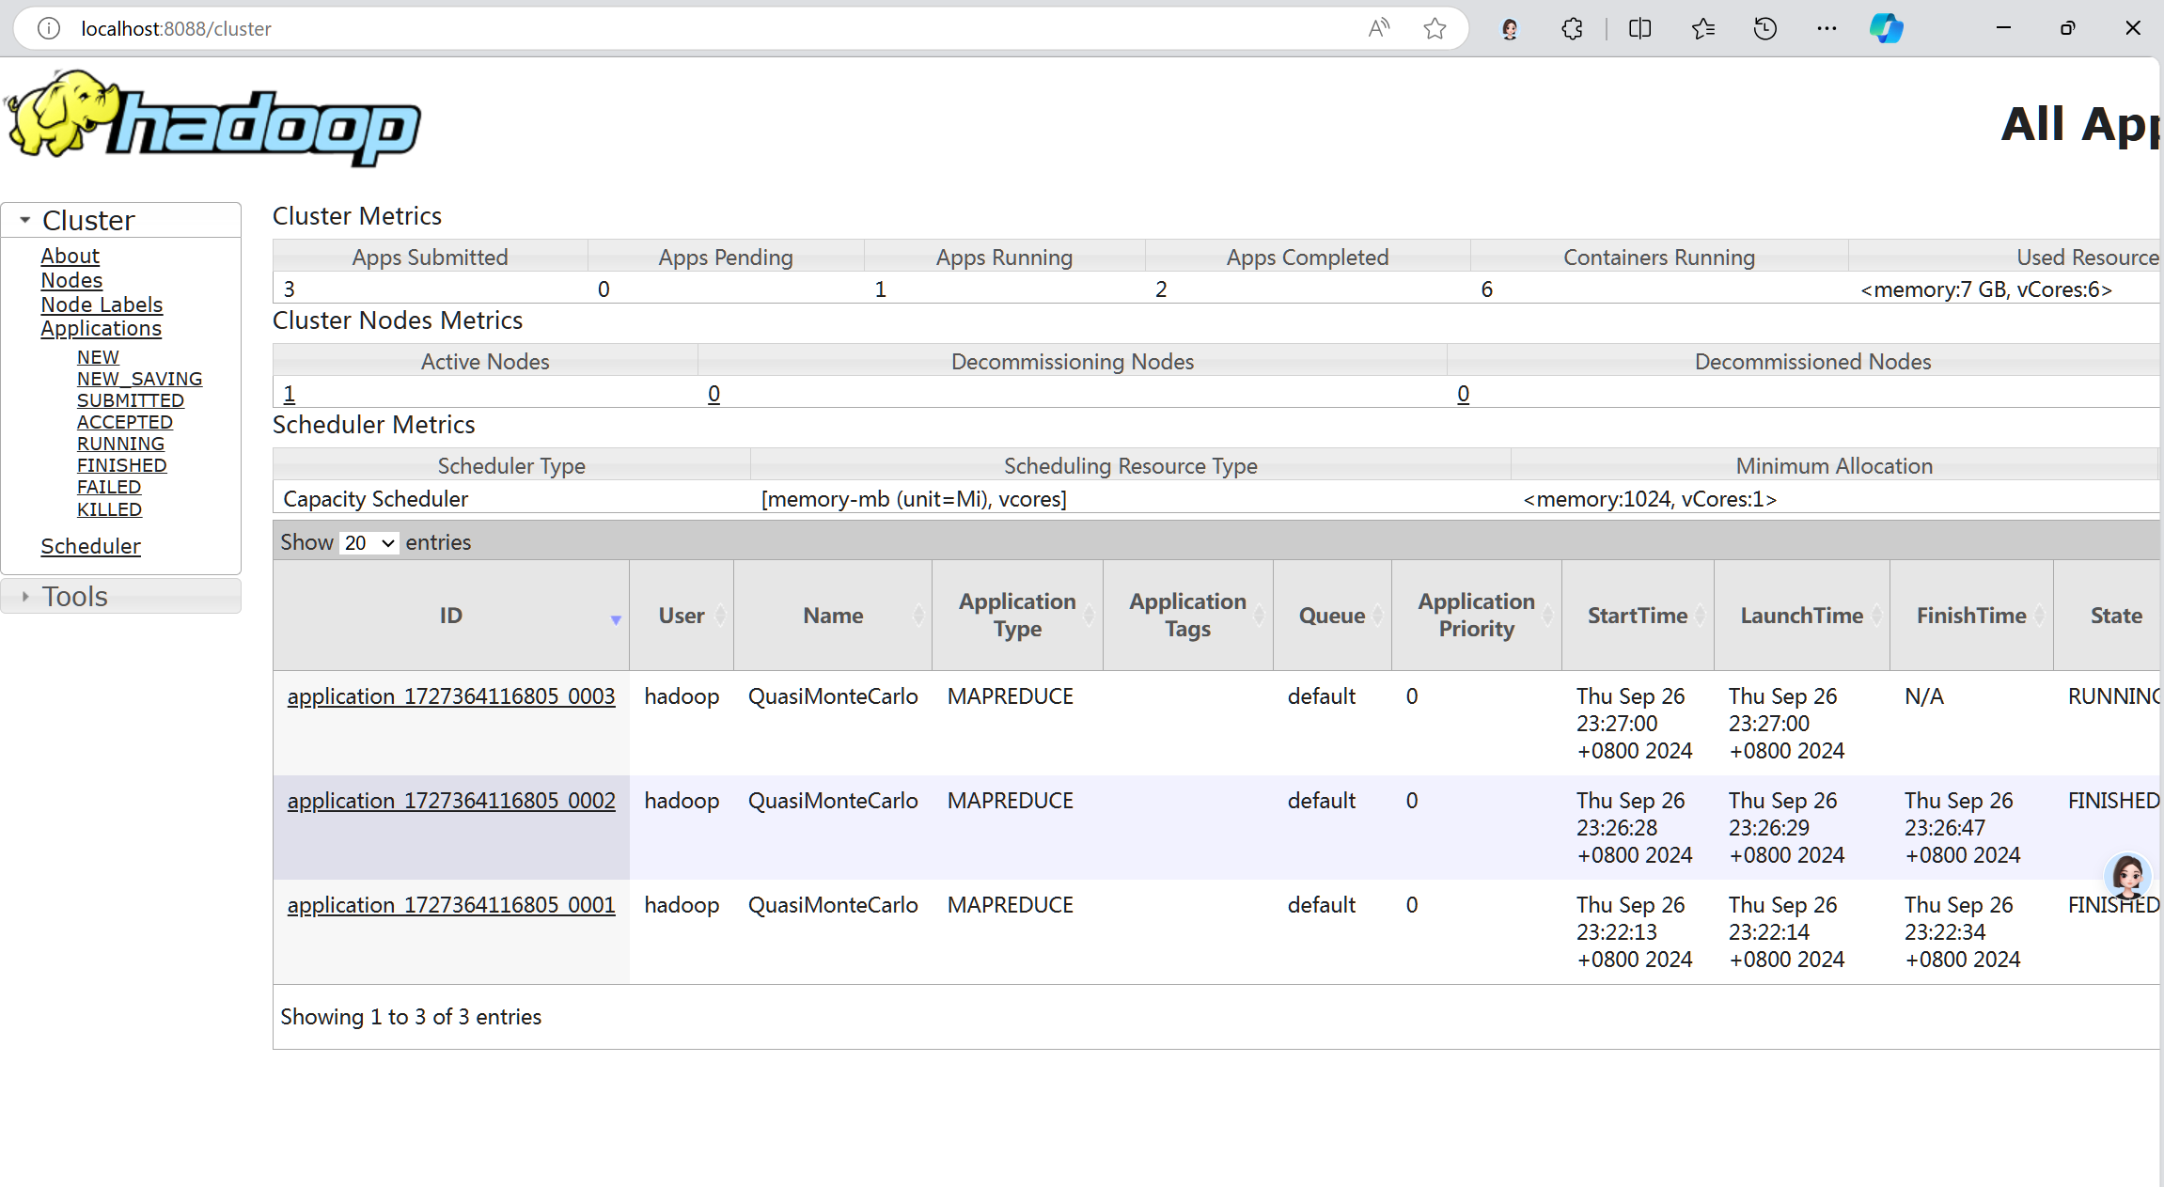The height and width of the screenshot is (1187, 2164).
Task: Filter applications by NEW_SAVING state
Action: (139, 379)
